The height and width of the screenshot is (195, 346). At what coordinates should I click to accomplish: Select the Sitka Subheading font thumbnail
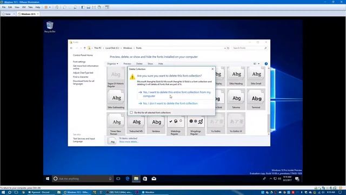[x=116, y=99]
